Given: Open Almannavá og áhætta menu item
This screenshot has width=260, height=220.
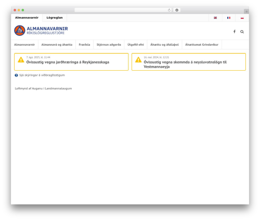Looking at the screenshot, I should (x=57, y=45).
